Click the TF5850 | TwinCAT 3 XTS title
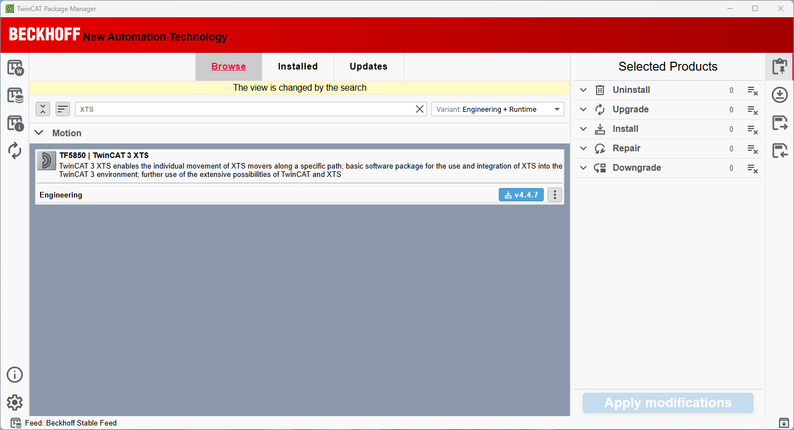Image resolution: width=794 pixels, height=430 pixels. click(x=104, y=155)
